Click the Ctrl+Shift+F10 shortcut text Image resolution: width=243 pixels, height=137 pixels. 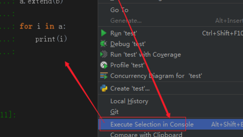tap(222, 33)
